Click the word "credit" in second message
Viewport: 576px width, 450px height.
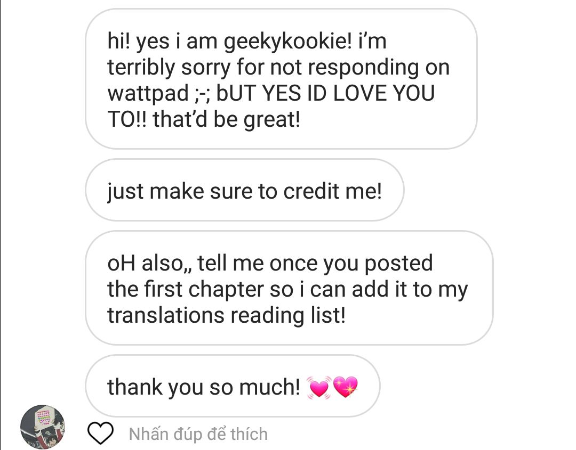311,191
